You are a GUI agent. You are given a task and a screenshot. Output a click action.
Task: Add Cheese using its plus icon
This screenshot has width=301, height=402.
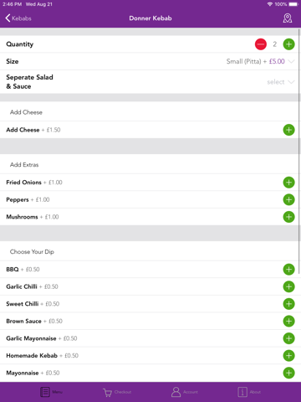[288, 130]
